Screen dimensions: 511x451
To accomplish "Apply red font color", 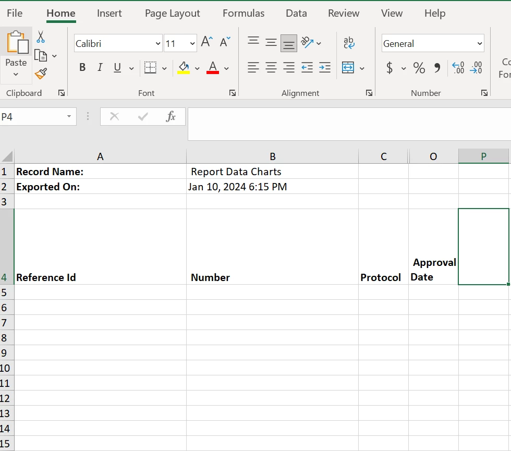I will pos(213,68).
